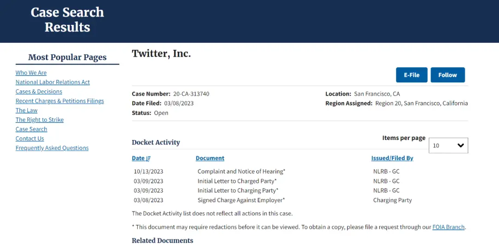Open The Law page link
This screenshot has height=245, width=499.
click(26, 111)
